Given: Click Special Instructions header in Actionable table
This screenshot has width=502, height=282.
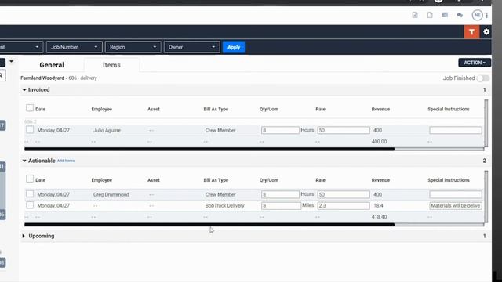Looking at the screenshot, I should pyautogui.click(x=449, y=180).
